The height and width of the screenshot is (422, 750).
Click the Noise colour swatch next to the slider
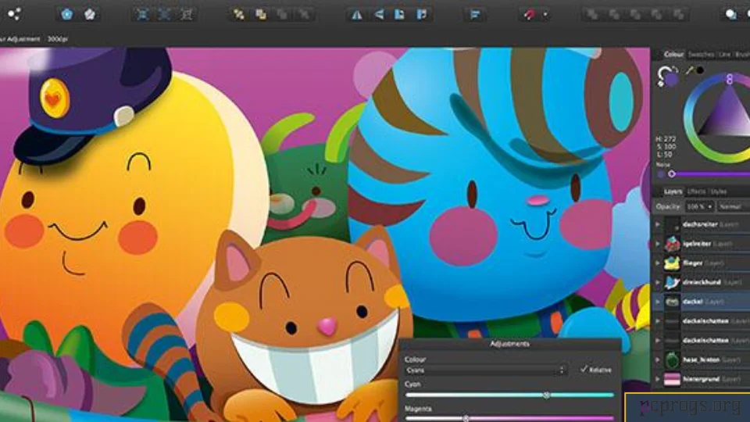pos(662,174)
